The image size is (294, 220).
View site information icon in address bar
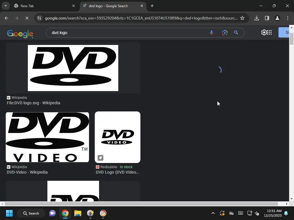pos(39,18)
